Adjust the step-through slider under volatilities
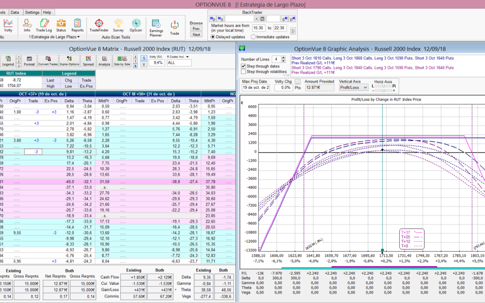 287,75
